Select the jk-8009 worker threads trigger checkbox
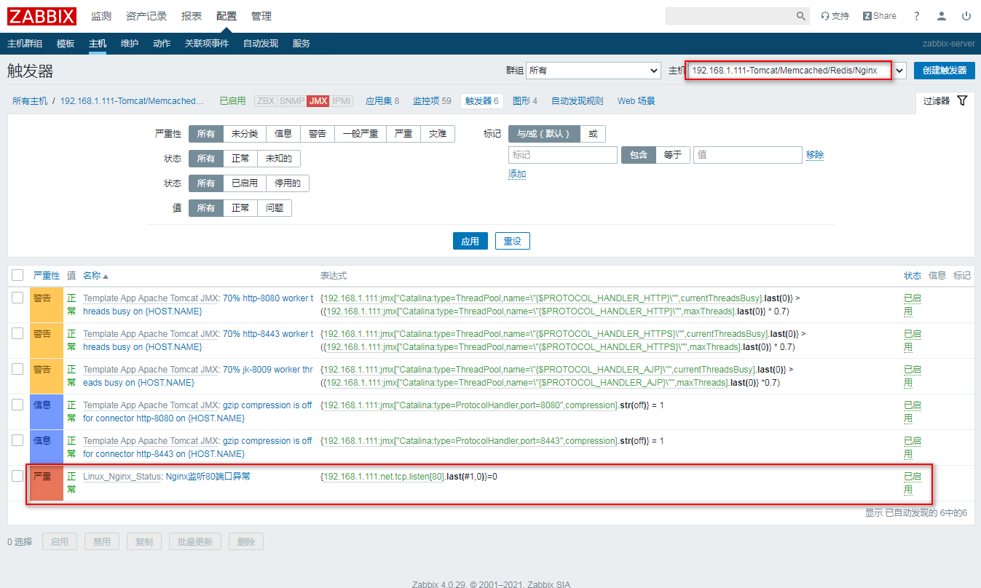The width and height of the screenshot is (981, 588). pos(18,370)
